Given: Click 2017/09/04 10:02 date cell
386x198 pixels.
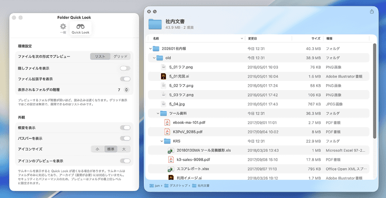Looking at the screenshot, I should click(263, 132).
